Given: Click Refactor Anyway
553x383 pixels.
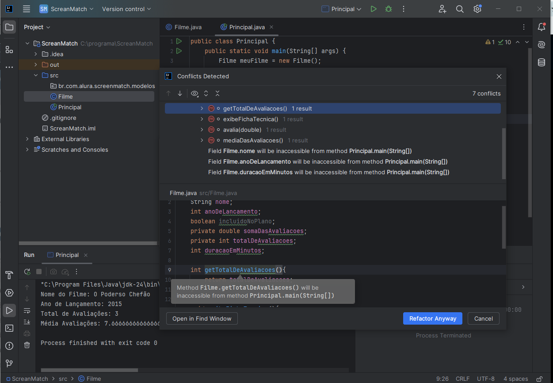Looking at the screenshot, I should click(x=433, y=318).
